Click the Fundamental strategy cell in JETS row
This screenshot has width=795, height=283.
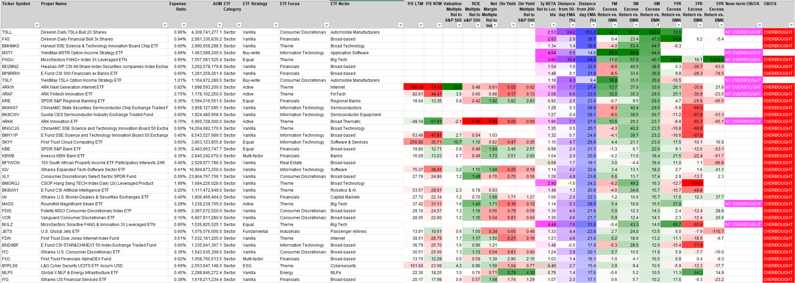coord(260,231)
